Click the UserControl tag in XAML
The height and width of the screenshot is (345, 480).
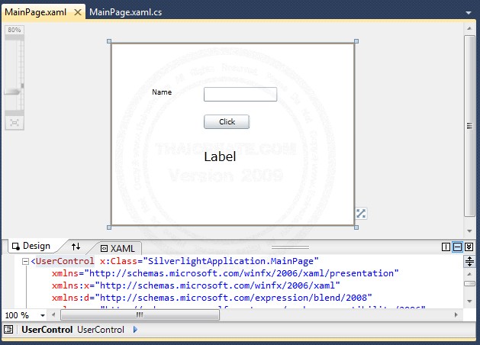pyautogui.click(x=65, y=261)
